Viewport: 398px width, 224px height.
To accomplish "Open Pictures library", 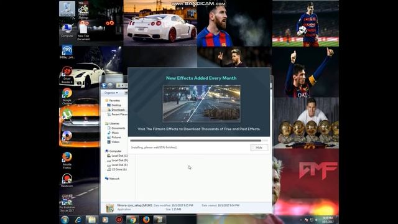I will [114, 138].
